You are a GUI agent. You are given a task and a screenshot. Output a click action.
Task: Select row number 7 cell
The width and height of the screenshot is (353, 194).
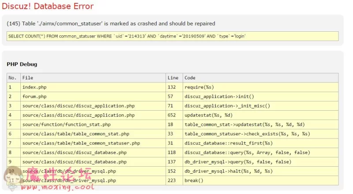tap(14, 143)
